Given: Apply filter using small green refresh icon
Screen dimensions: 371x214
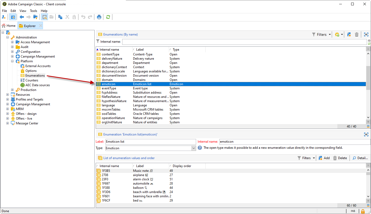Looking at the screenshot, I should click(x=369, y=43).
